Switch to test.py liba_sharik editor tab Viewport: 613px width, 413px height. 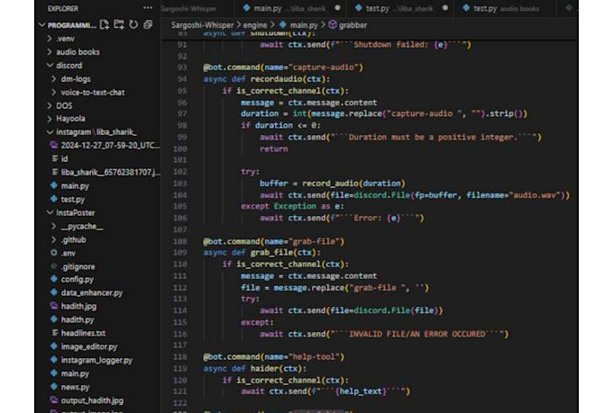399,8
